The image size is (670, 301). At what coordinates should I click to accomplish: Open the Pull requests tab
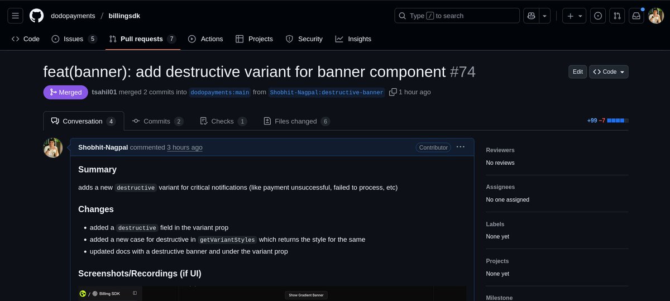(x=142, y=39)
